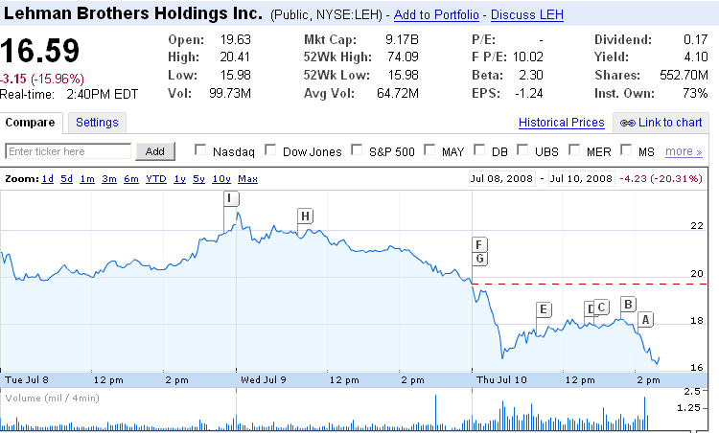Zoom chart to Max range
This screenshot has height=433, width=719.
tap(247, 179)
